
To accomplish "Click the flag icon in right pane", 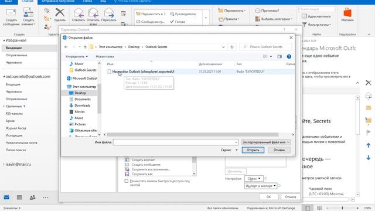I will coord(369,132).
